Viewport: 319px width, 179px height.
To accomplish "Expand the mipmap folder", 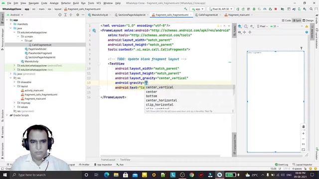I will pyautogui.click(x=14, y=103).
